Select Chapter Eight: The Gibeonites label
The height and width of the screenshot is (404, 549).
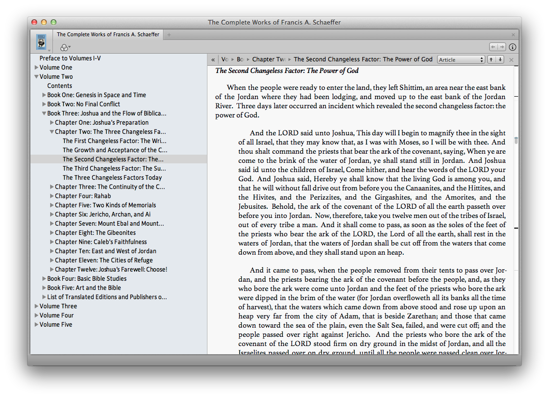click(95, 233)
